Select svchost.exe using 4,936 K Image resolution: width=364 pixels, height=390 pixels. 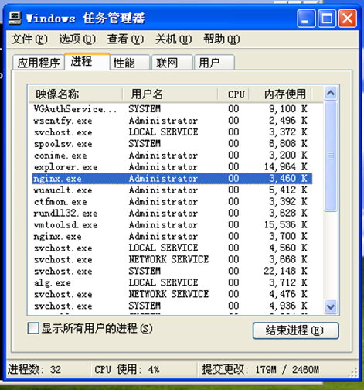tap(172, 306)
